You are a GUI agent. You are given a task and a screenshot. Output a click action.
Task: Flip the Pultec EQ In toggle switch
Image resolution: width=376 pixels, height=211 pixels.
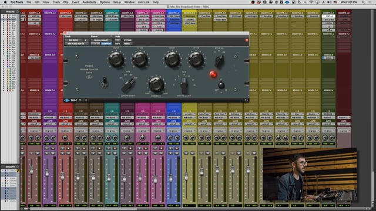105,82
